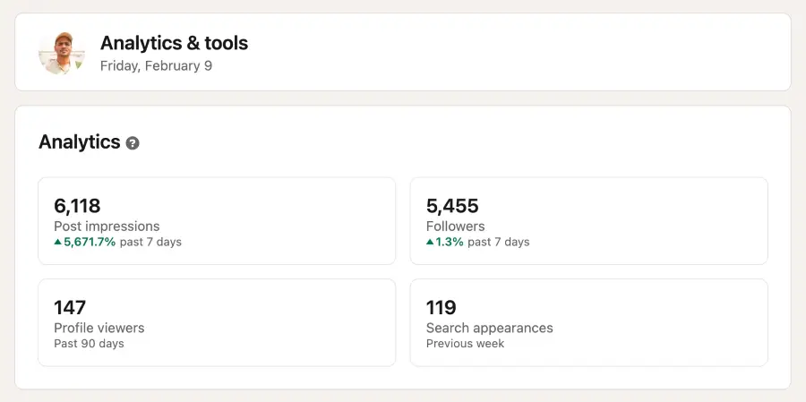Select the Analytics & tools heading

tap(175, 43)
